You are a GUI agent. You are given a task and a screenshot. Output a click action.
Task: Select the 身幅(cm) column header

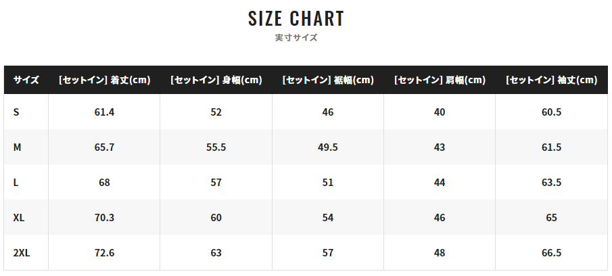[x=216, y=80]
